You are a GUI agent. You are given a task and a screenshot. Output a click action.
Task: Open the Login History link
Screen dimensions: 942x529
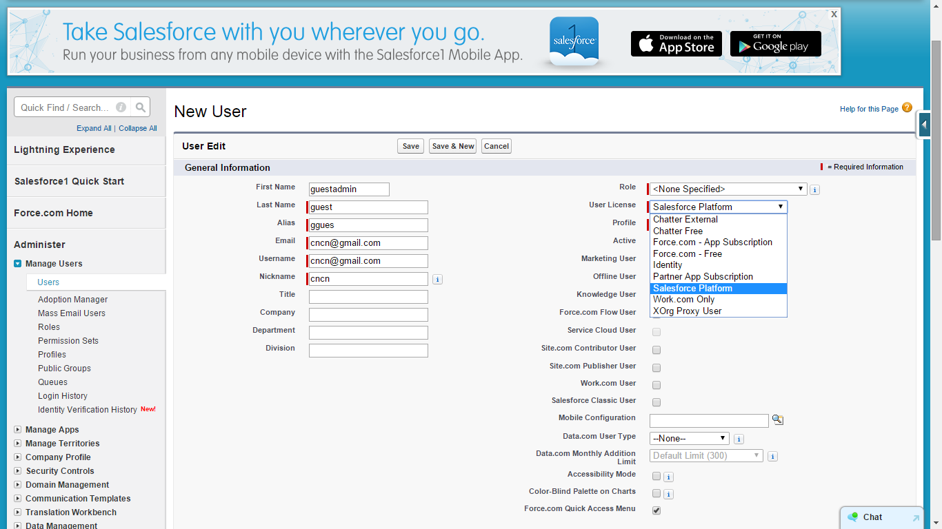(63, 396)
